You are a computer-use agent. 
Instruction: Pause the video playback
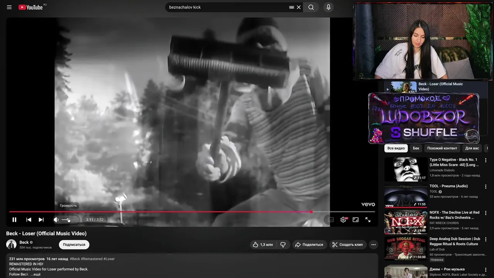click(x=14, y=220)
